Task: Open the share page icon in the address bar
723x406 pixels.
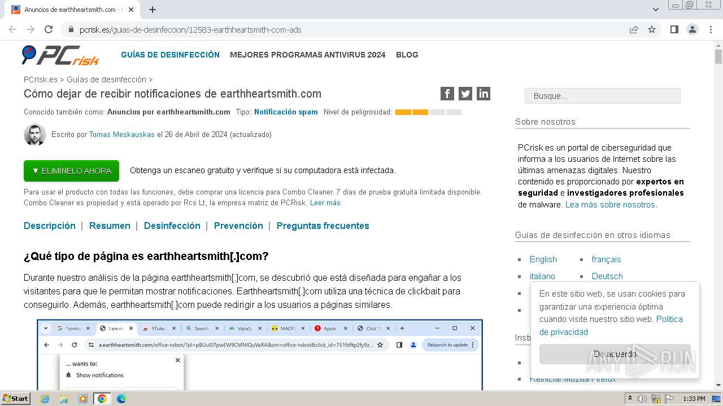Action: (x=634, y=30)
